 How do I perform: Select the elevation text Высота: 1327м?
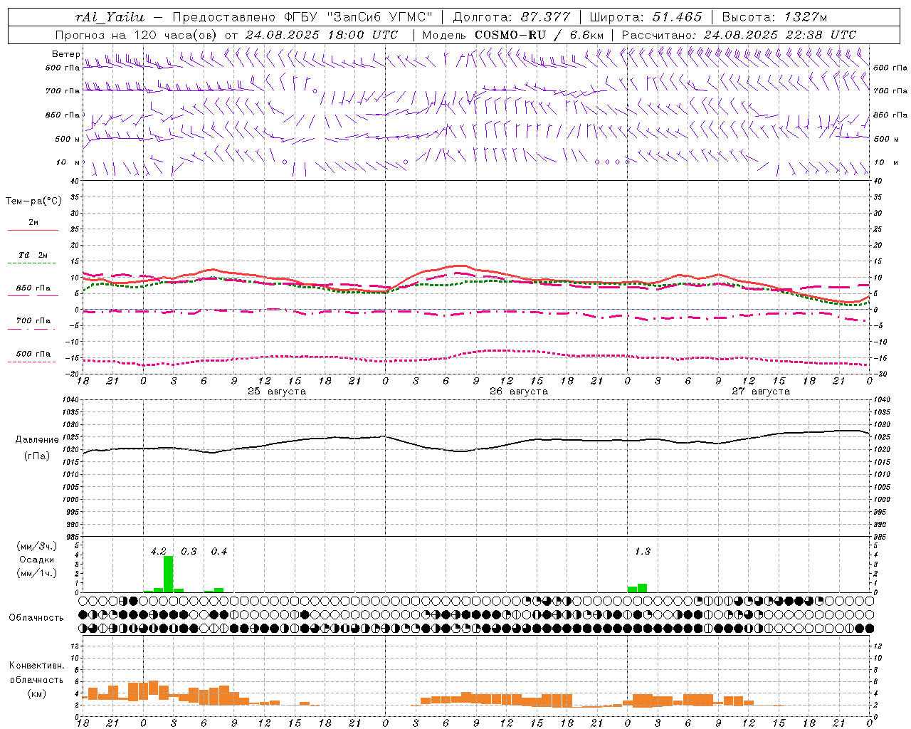(x=774, y=17)
